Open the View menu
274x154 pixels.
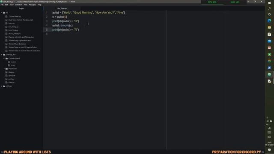point(12,5)
